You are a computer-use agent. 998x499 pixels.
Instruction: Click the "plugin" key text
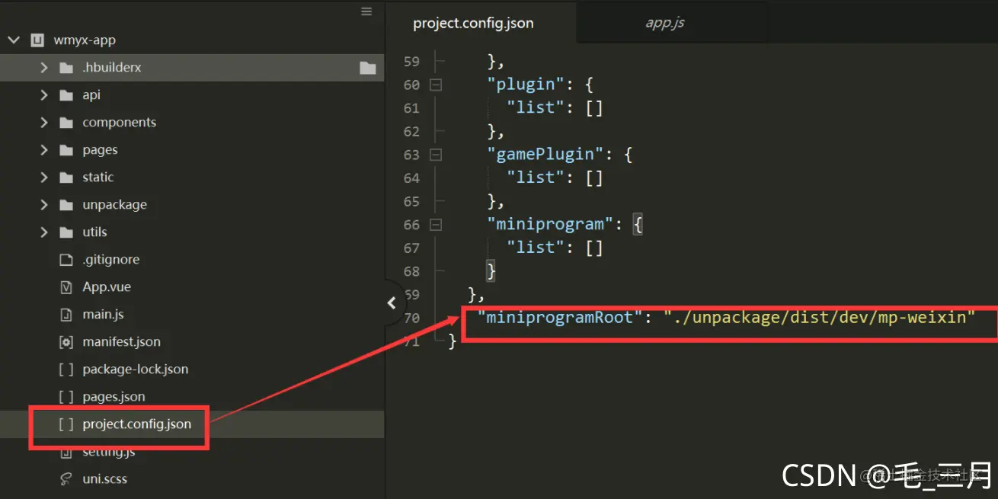pos(524,85)
